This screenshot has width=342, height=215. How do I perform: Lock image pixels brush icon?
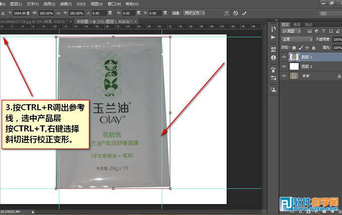click(x=301, y=47)
